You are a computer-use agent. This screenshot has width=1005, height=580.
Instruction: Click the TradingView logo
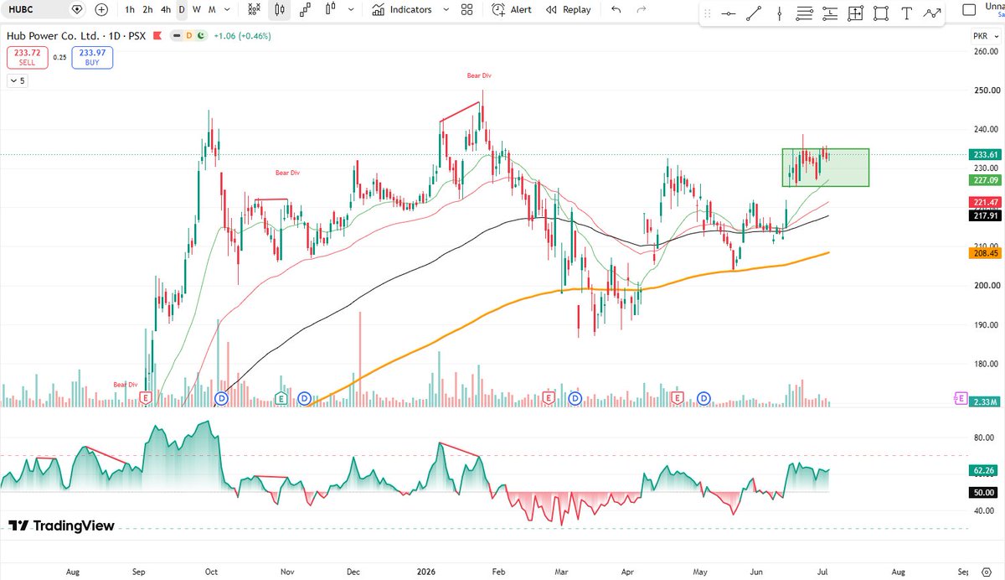pyautogui.click(x=61, y=526)
